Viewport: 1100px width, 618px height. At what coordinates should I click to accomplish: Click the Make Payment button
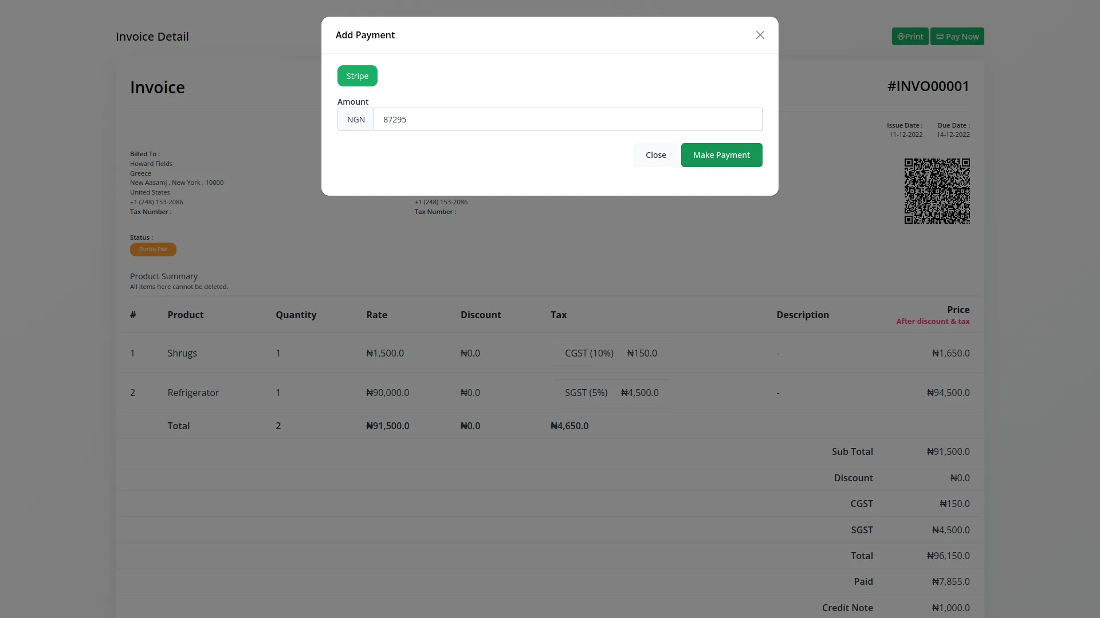click(721, 155)
